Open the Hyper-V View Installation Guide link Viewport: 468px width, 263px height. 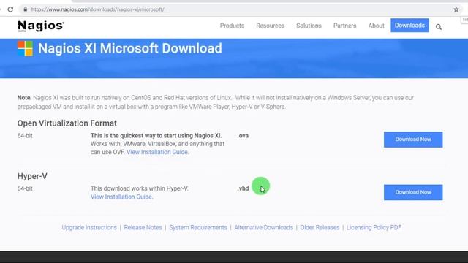pos(121,197)
